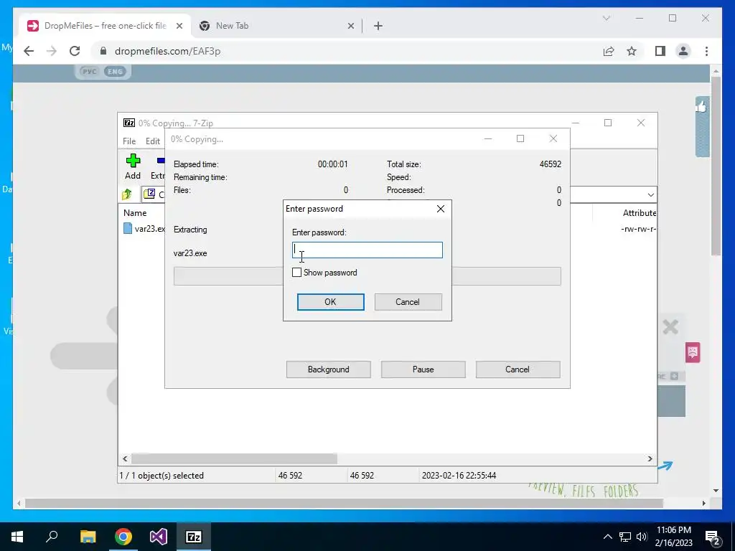
Task: Click the share page icon in Chrome
Action: [x=609, y=51]
